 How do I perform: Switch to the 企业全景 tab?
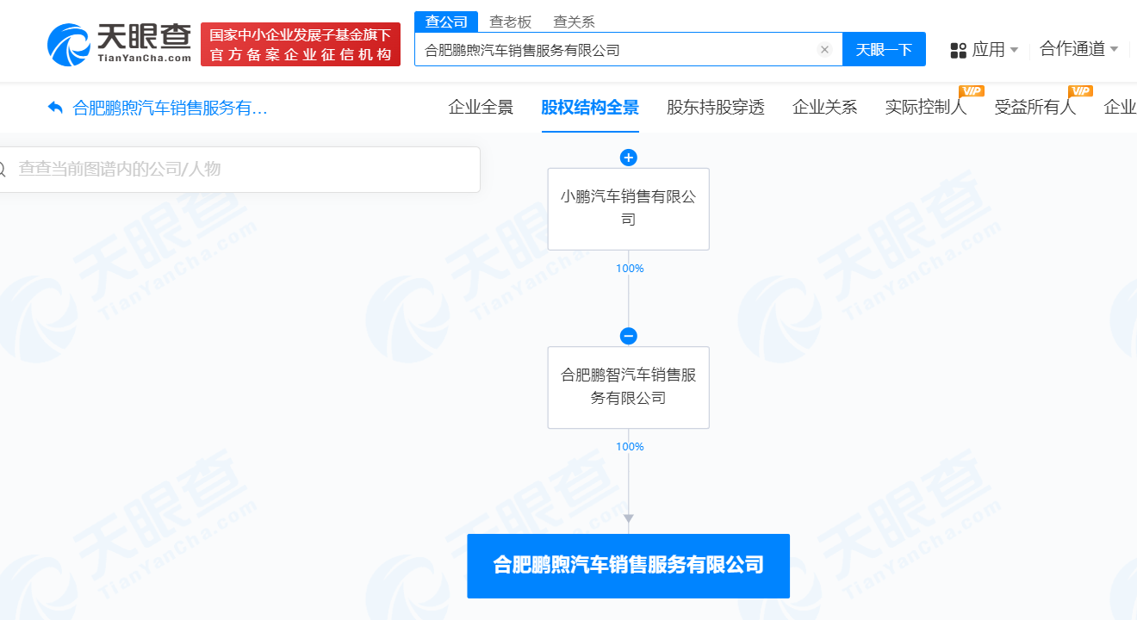pos(480,108)
